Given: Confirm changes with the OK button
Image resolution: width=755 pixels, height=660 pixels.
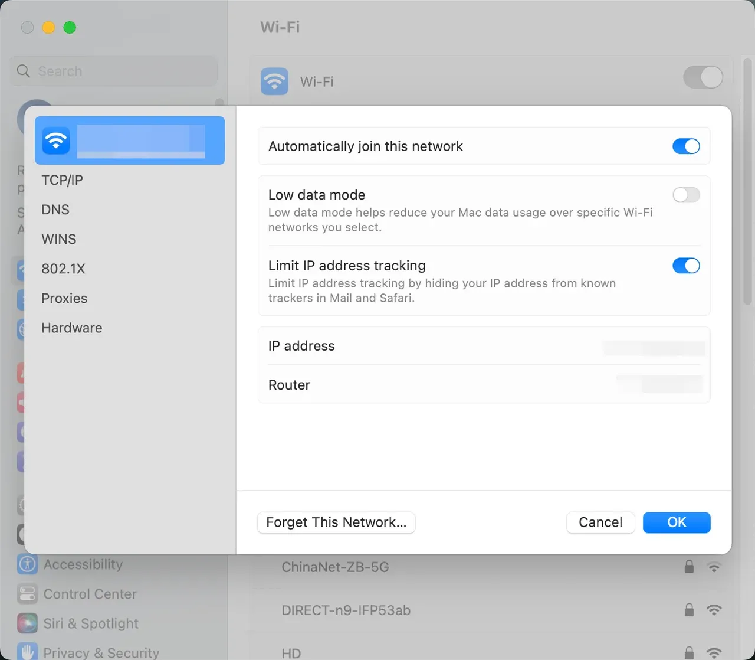Looking at the screenshot, I should point(677,522).
